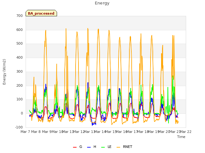
Task: Click the Mar 16 x-axis date label
Action: click(122, 132)
